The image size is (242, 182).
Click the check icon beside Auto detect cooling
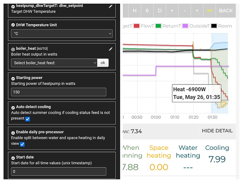[13, 108]
